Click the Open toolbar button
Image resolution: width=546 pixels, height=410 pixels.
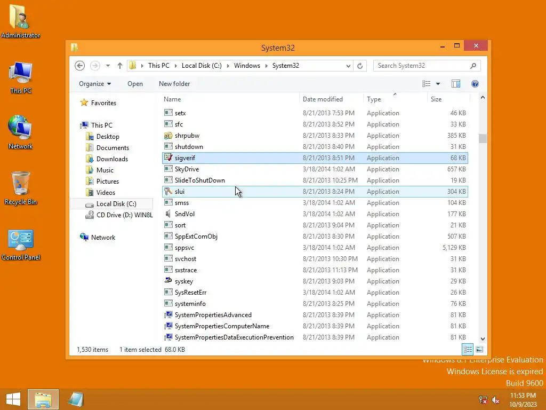(x=135, y=84)
